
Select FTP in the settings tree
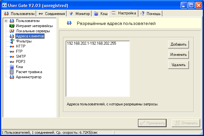point(19,51)
